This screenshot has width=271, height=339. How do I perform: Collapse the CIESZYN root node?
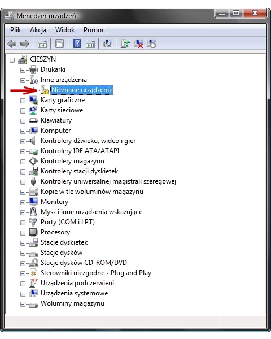(x=12, y=60)
